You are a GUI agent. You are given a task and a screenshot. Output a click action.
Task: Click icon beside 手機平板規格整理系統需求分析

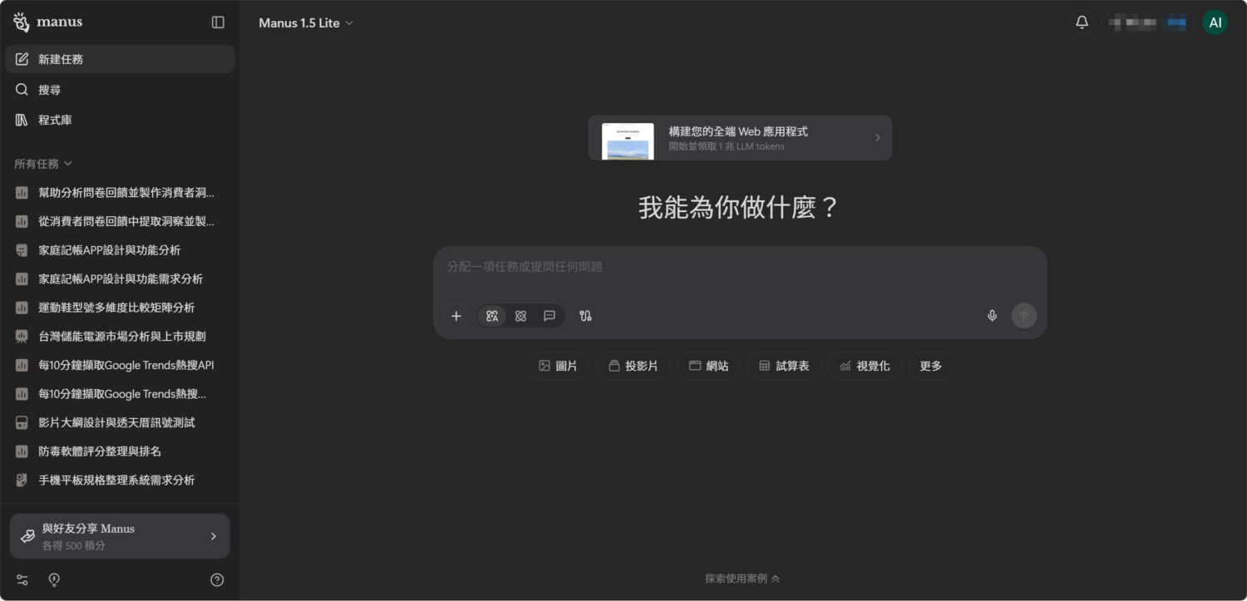coord(22,480)
